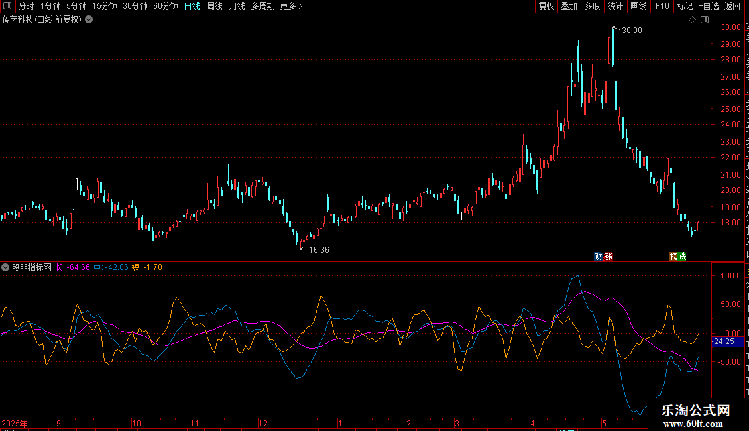Click month 4 on the time axis
749x431 pixels.
532,424
